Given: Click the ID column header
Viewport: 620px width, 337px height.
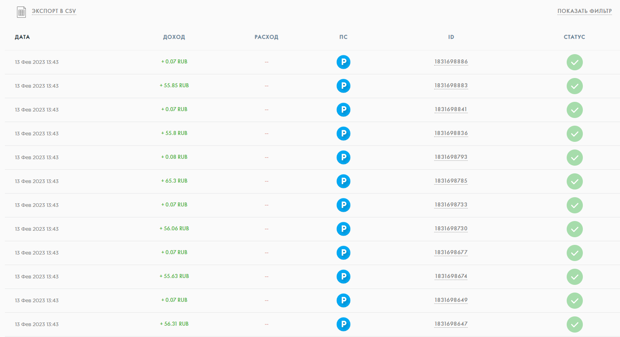Looking at the screenshot, I should (451, 37).
